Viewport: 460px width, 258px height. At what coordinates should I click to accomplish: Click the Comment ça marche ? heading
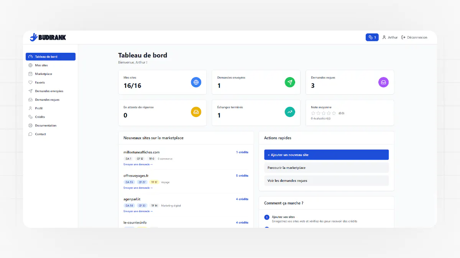pyautogui.click(x=284, y=203)
